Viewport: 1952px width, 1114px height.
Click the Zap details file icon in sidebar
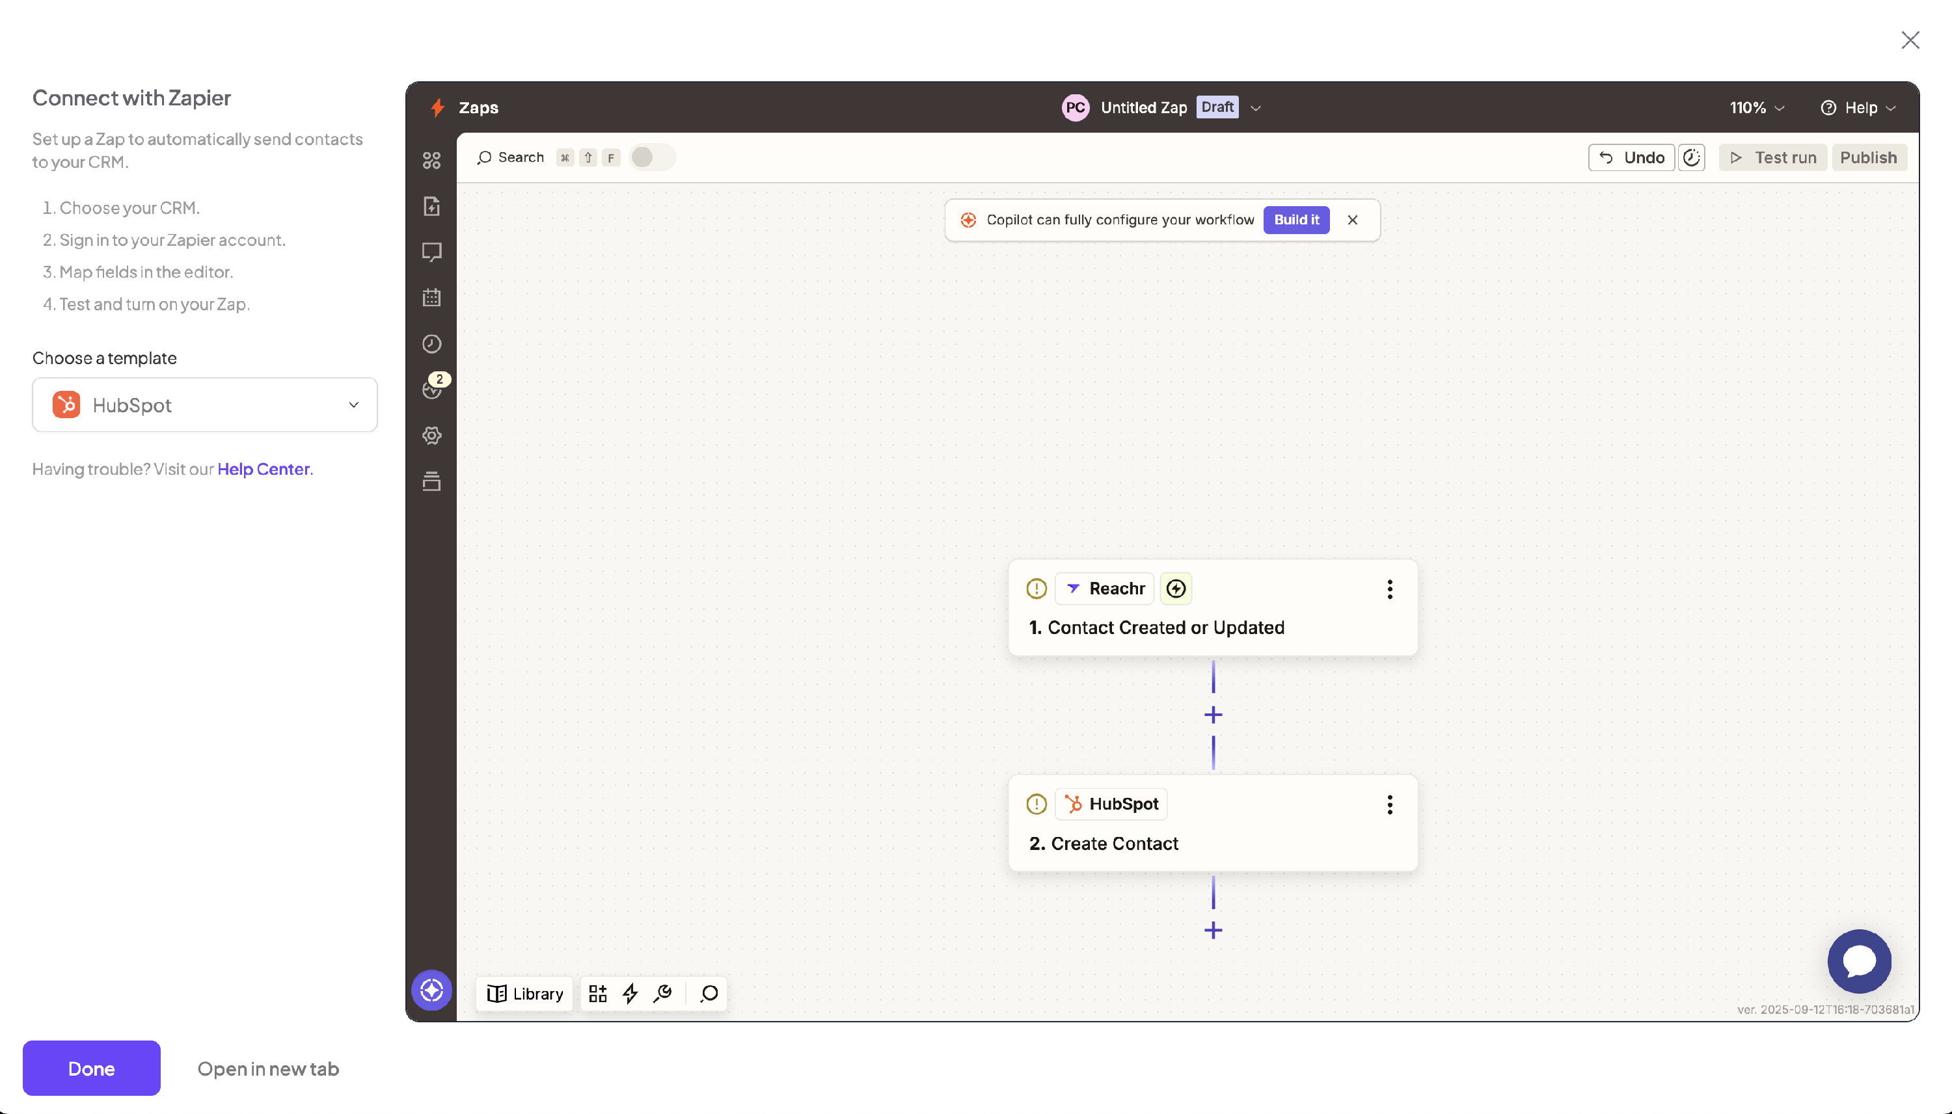point(432,206)
